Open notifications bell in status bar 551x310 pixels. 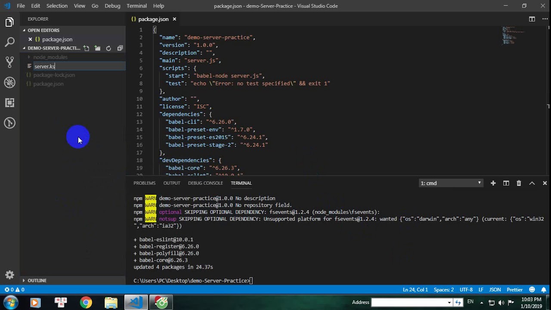[x=544, y=290]
